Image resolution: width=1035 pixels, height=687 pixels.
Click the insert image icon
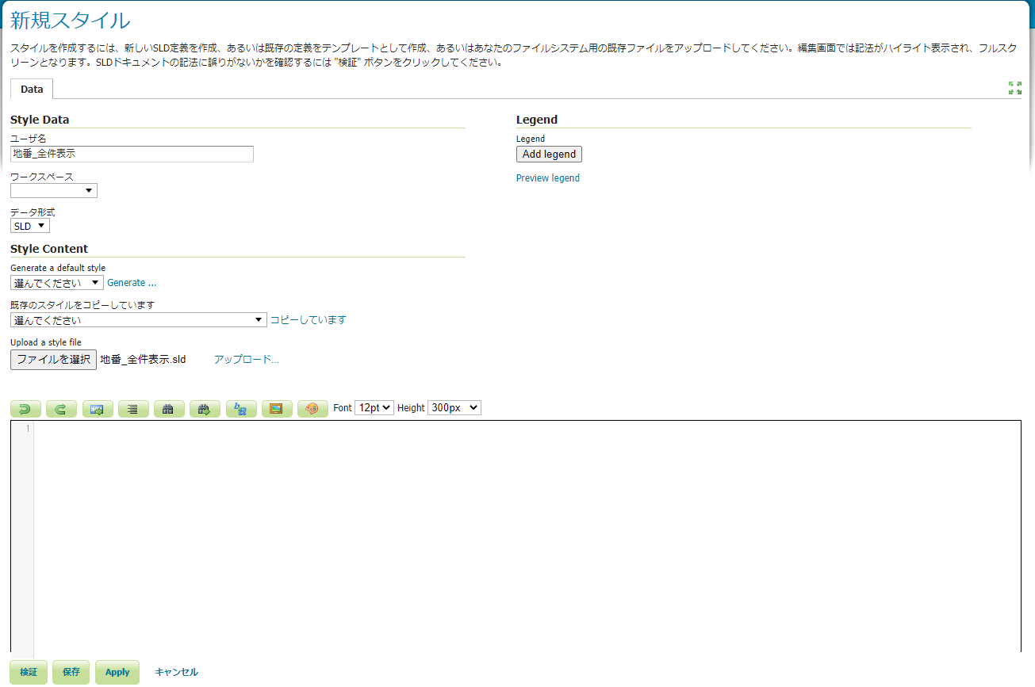click(x=277, y=409)
